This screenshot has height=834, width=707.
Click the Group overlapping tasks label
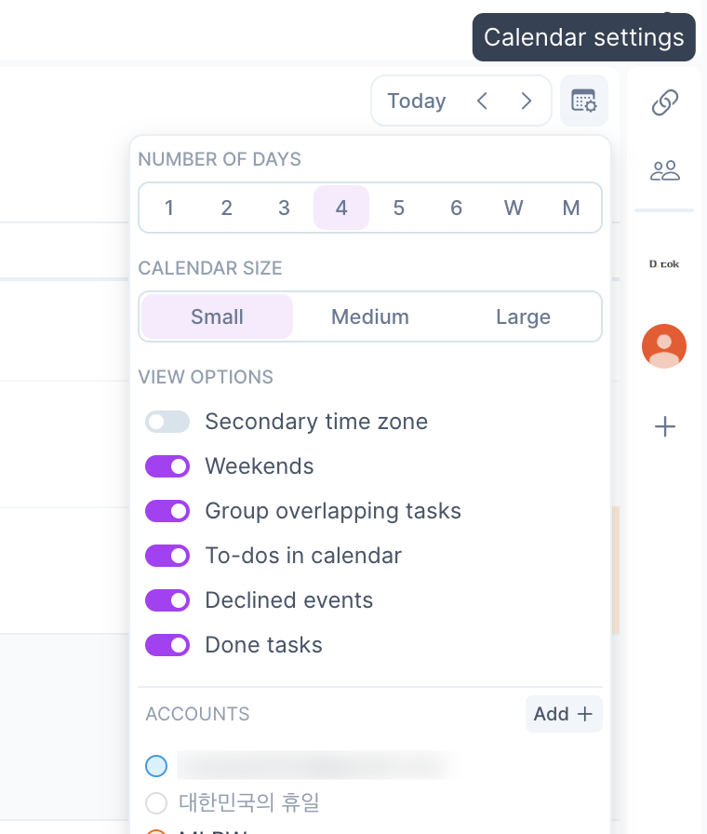333,511
